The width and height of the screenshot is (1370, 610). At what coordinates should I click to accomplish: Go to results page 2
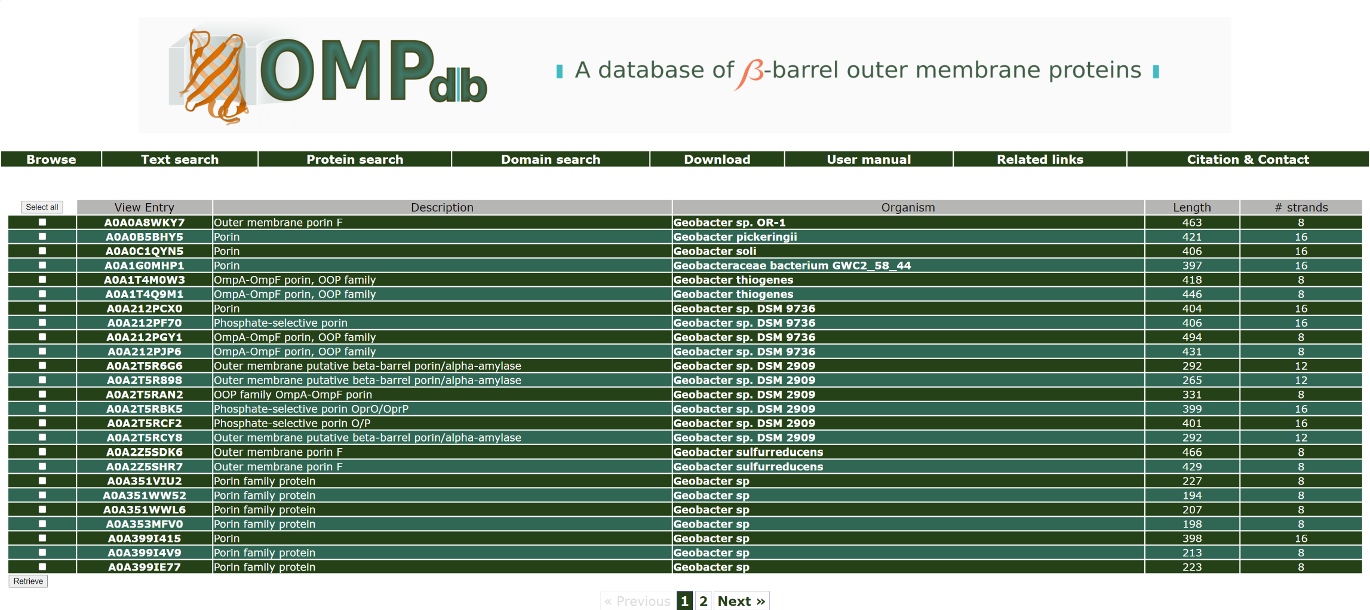coord(704,601)
